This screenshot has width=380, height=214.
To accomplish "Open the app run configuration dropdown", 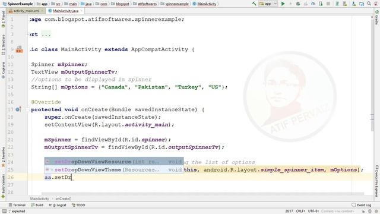I will (x=268, y=4).
